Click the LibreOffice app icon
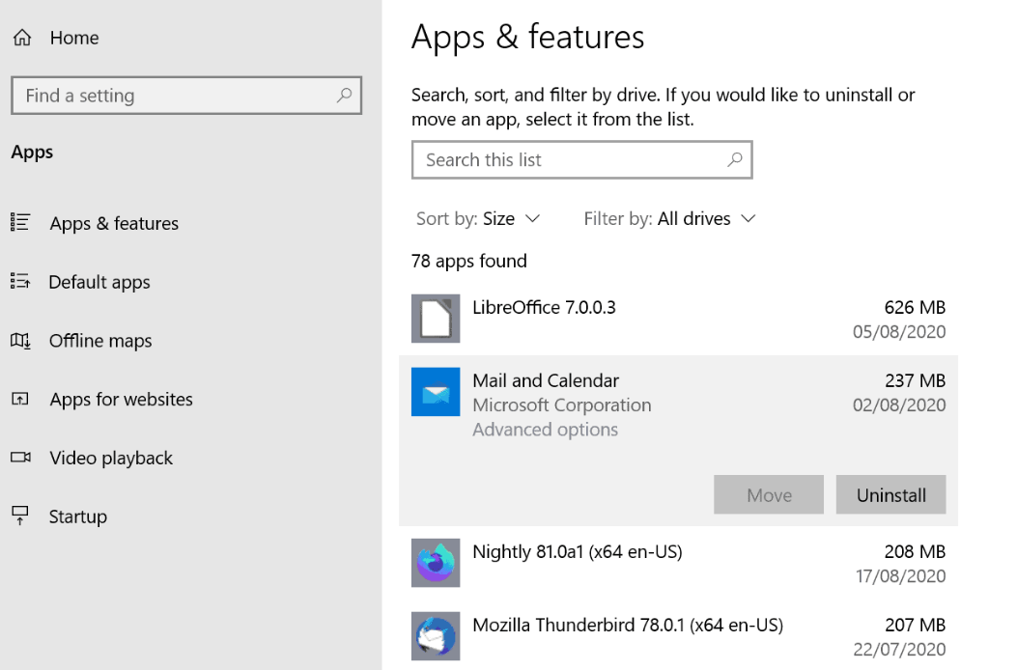Viewport: 1017px width, 670px height. [436, 319]
